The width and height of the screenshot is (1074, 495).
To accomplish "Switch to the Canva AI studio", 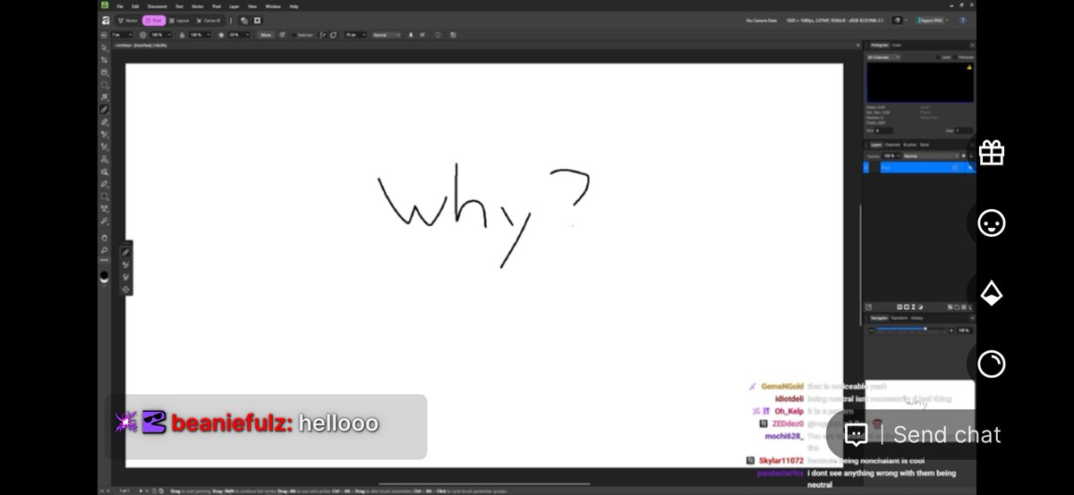I will pyautogui.click(x=209, y=20).
